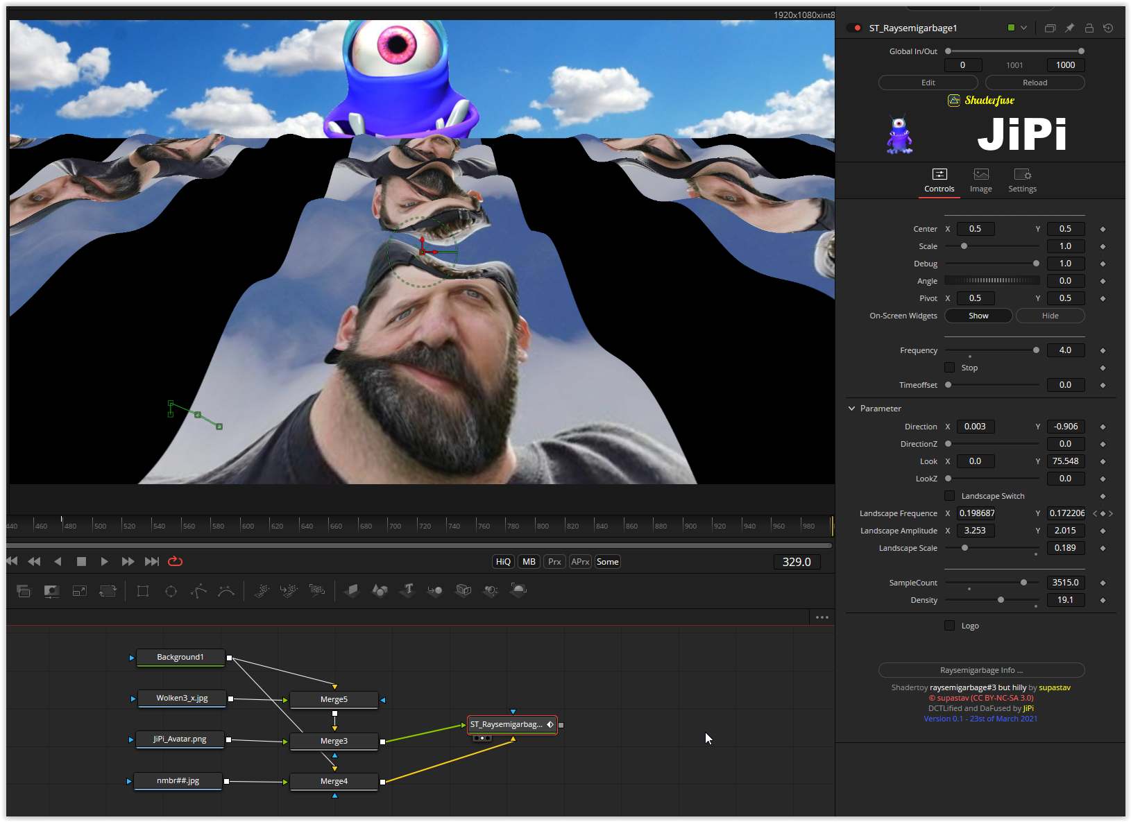Image resolution: width=1131 pixels, height=822 pixels.
Task: Click the Global Out value 1000 field
Action: click(1066, 65)
